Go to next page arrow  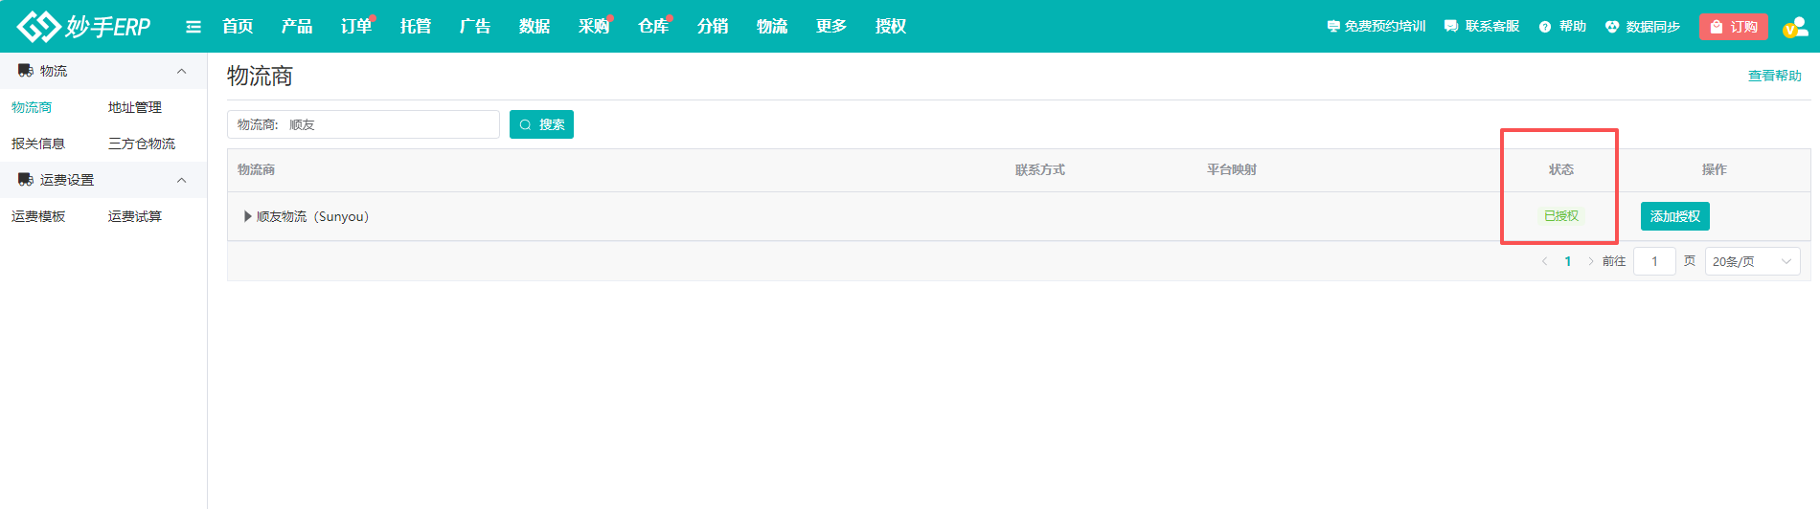[x=1591, y=261]
